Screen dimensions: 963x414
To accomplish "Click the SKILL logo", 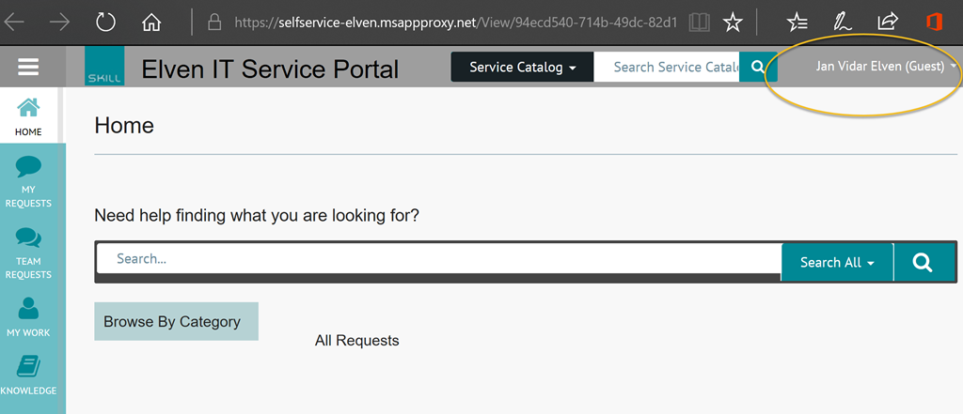I will tap(104, 67).
